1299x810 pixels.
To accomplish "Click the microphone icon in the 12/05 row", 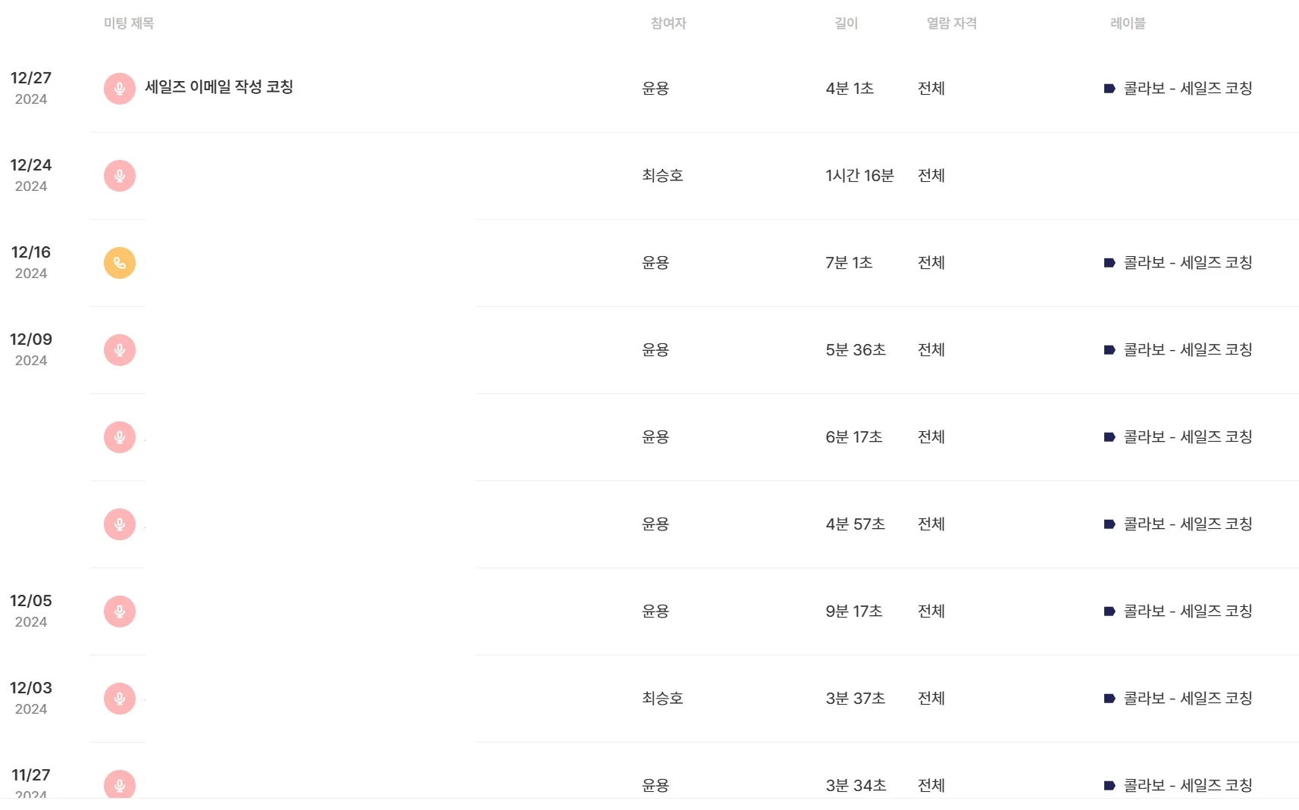I will [120, 611].
